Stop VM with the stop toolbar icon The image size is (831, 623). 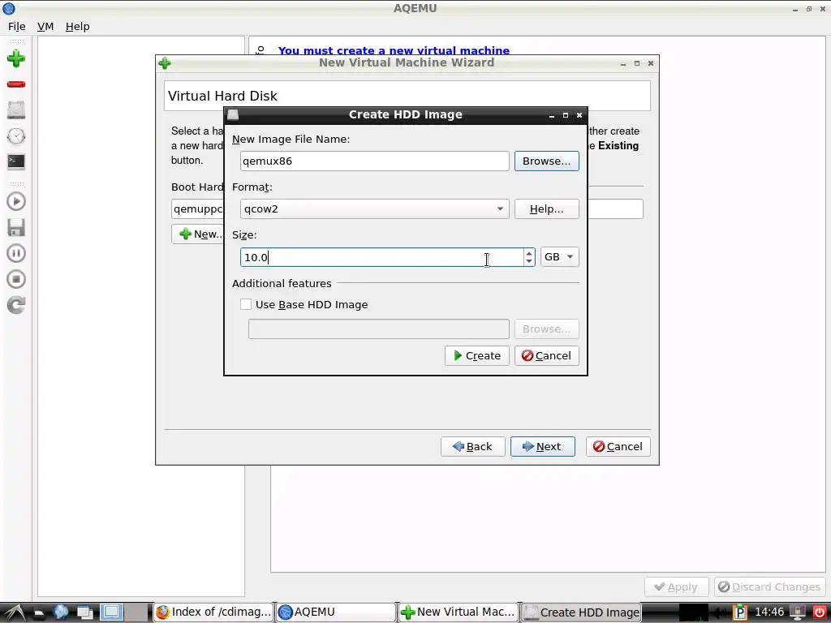pyautogui.click(x=16, y=279)
